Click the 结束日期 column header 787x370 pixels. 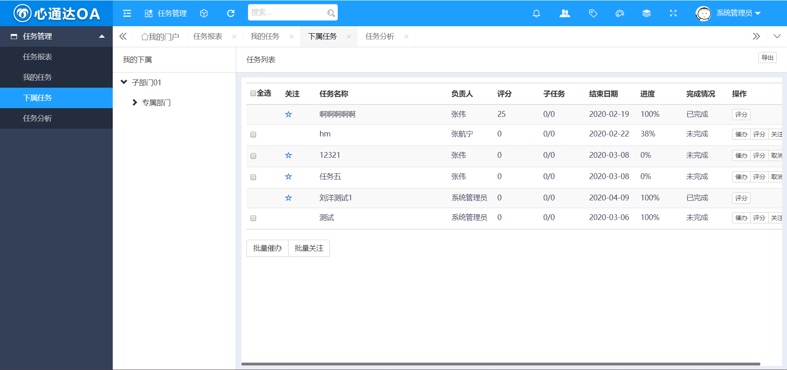pos(603,94)
